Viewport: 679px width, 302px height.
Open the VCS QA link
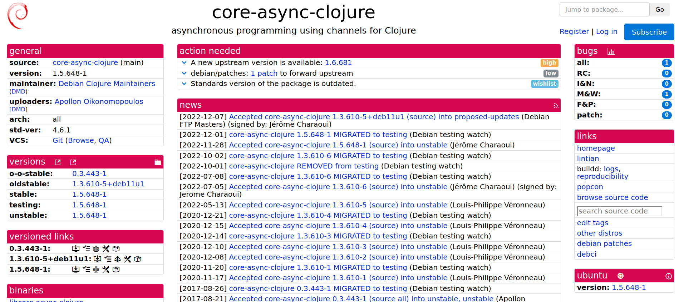click(104, 141)
